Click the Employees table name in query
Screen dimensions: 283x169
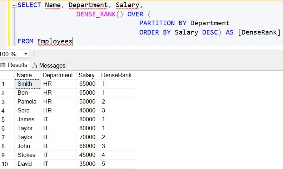55,42
